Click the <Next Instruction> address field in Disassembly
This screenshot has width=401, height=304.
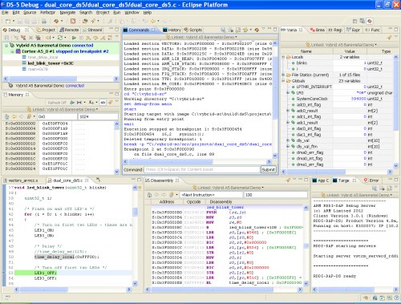click(x=211, y=195)
